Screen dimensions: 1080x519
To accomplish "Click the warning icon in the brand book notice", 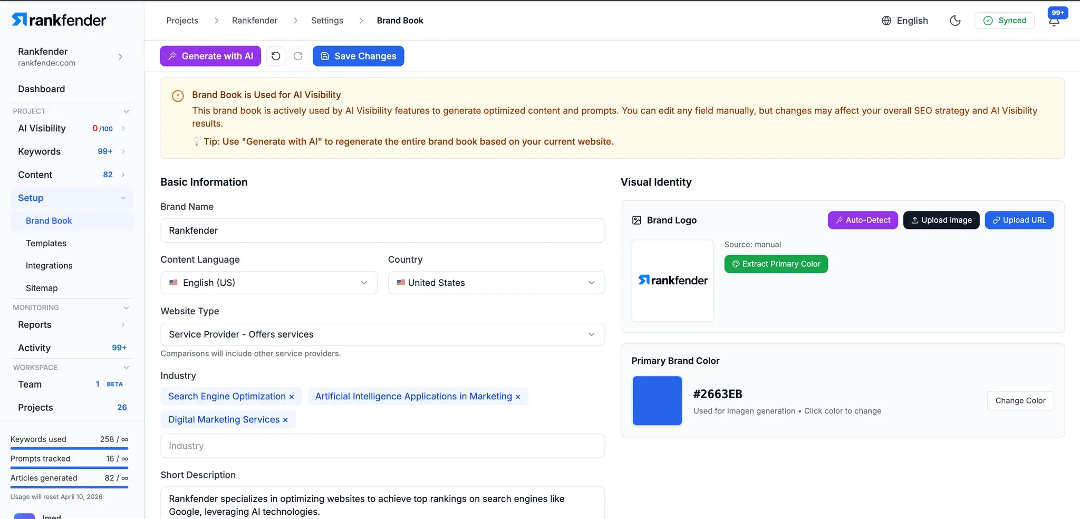I will 178,96.
